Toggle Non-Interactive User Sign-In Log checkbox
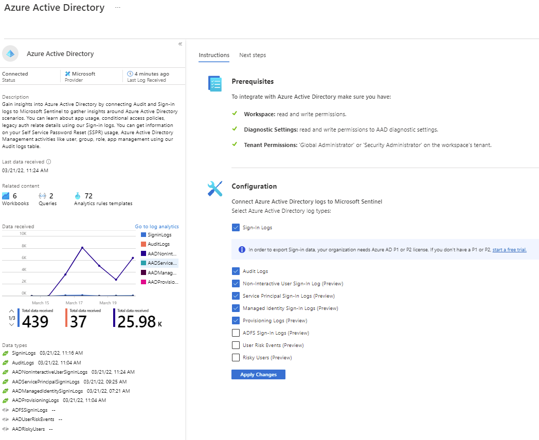 click(236, 283)
